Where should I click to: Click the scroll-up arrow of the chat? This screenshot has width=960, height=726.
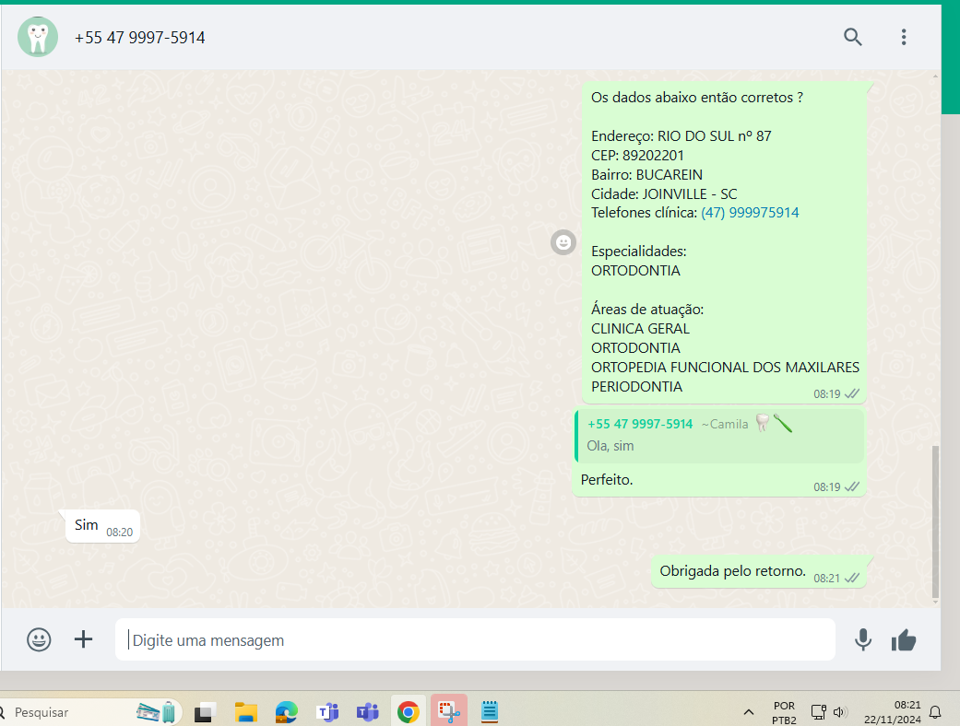pos(935,76)
